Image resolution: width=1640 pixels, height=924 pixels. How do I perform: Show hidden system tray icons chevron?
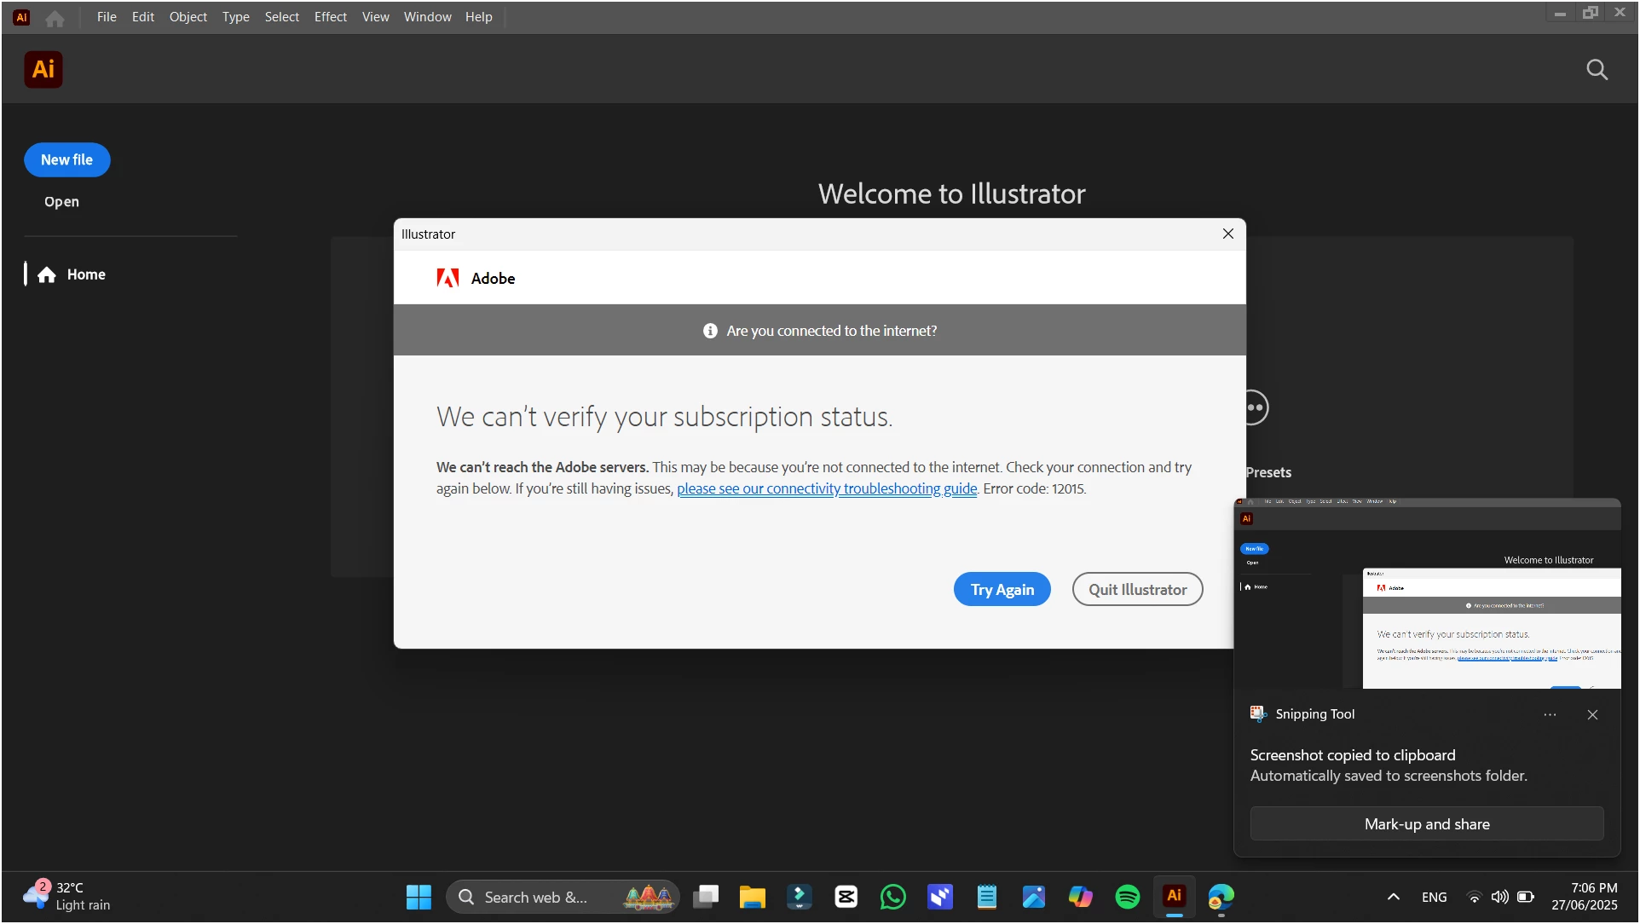point(1393,897)
